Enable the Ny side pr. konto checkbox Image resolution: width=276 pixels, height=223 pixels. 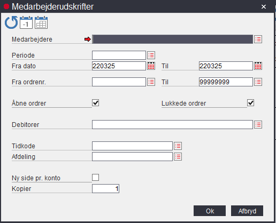click(96, 178)
